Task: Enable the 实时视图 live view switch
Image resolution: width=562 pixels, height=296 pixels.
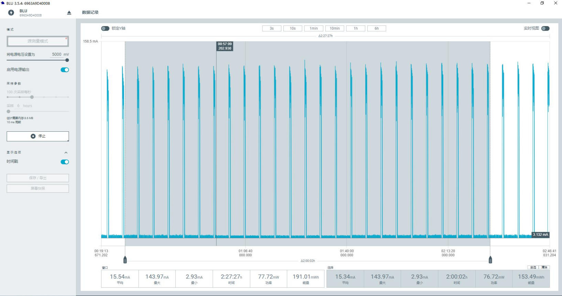Action: click(545, 29)
